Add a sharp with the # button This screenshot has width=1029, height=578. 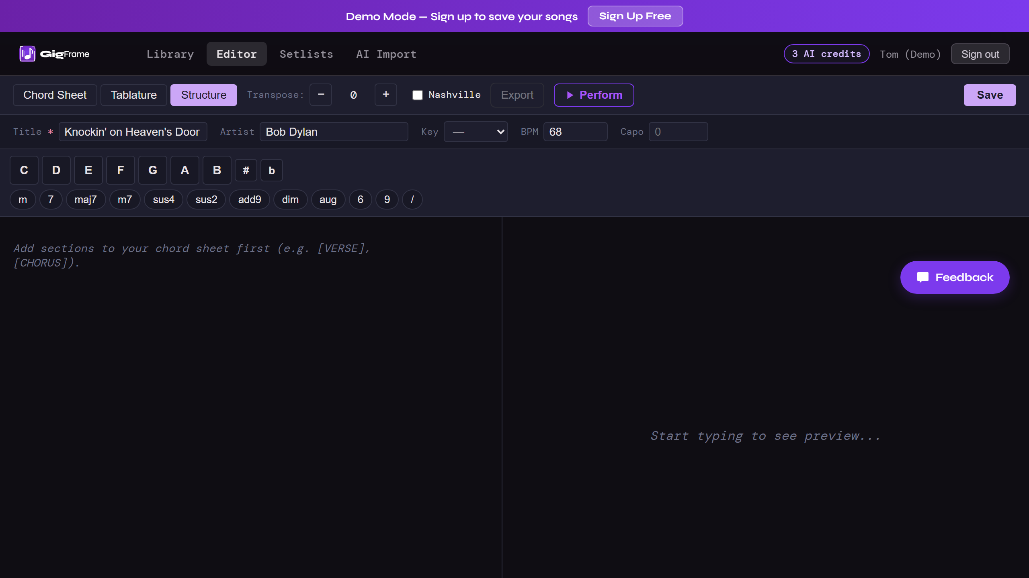point(246,170)
